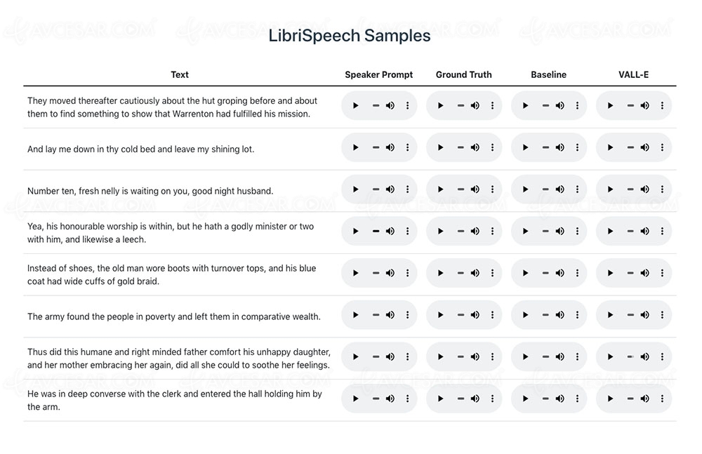Mute Baseline audio in 'army found' row

[560, 315]
